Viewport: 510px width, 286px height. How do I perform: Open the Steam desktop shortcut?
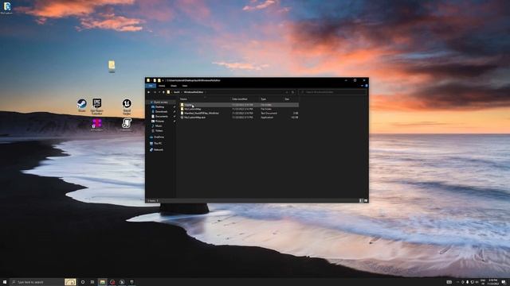click(x=81, y=105)
